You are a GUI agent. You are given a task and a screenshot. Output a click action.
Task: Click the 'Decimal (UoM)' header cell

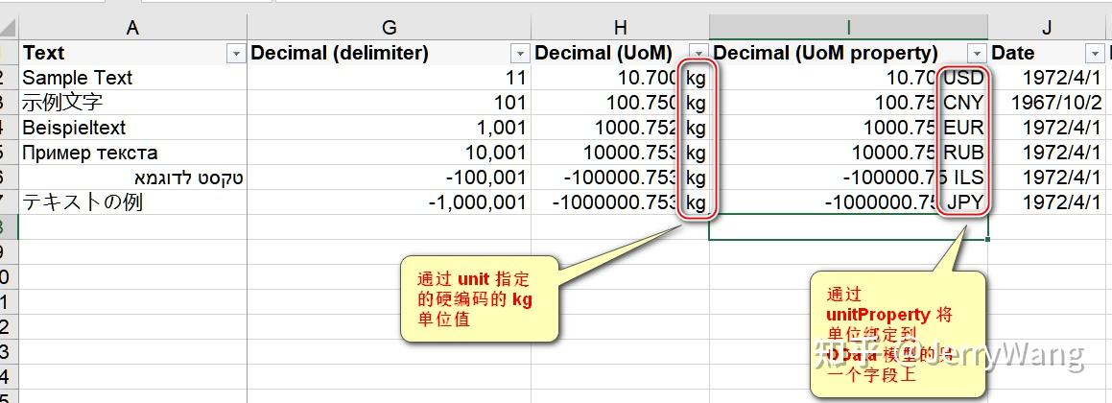pos(620,53)
